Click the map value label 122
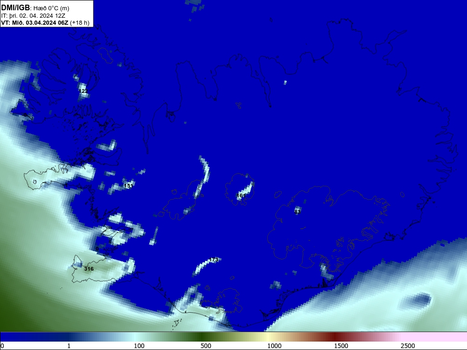 84,91
